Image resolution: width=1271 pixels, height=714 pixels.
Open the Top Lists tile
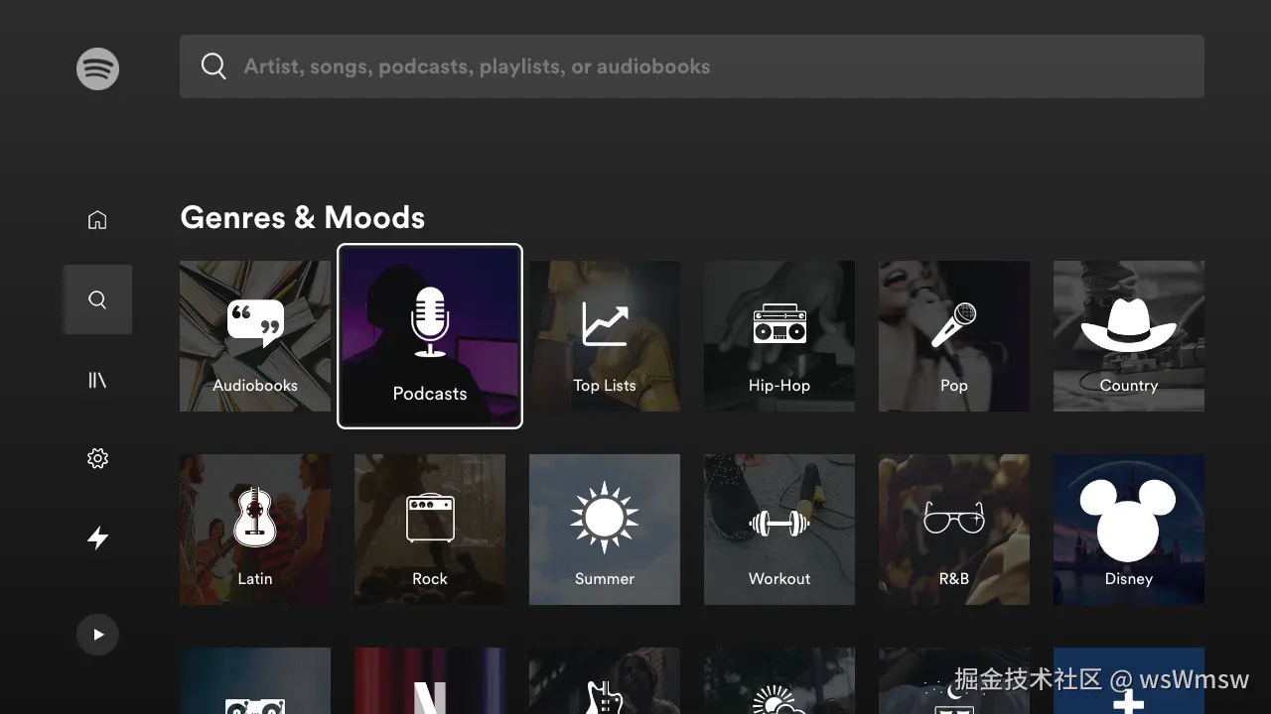tap(605, 336)
